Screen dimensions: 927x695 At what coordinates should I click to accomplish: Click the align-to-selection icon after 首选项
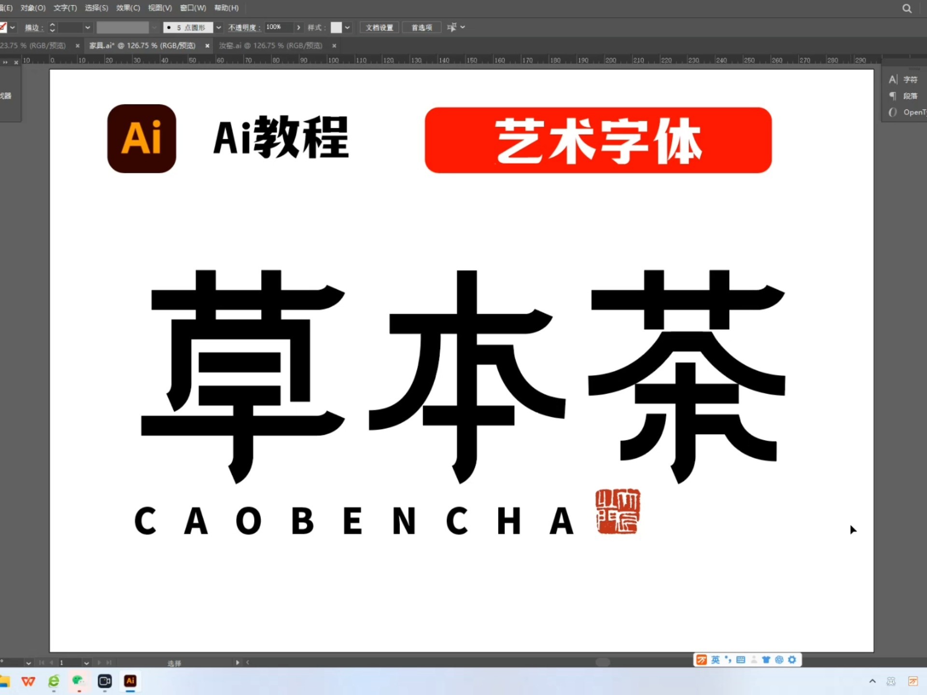[x=452, y=28]
